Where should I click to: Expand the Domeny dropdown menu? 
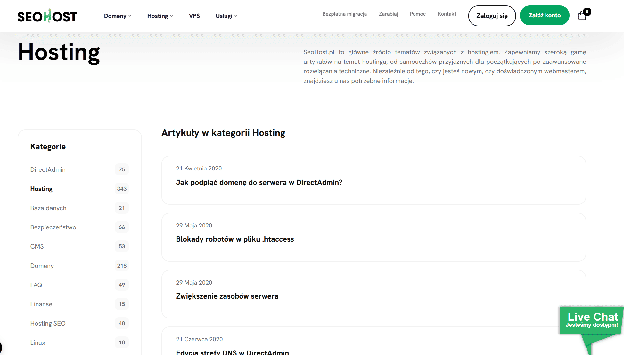[118, 16]
